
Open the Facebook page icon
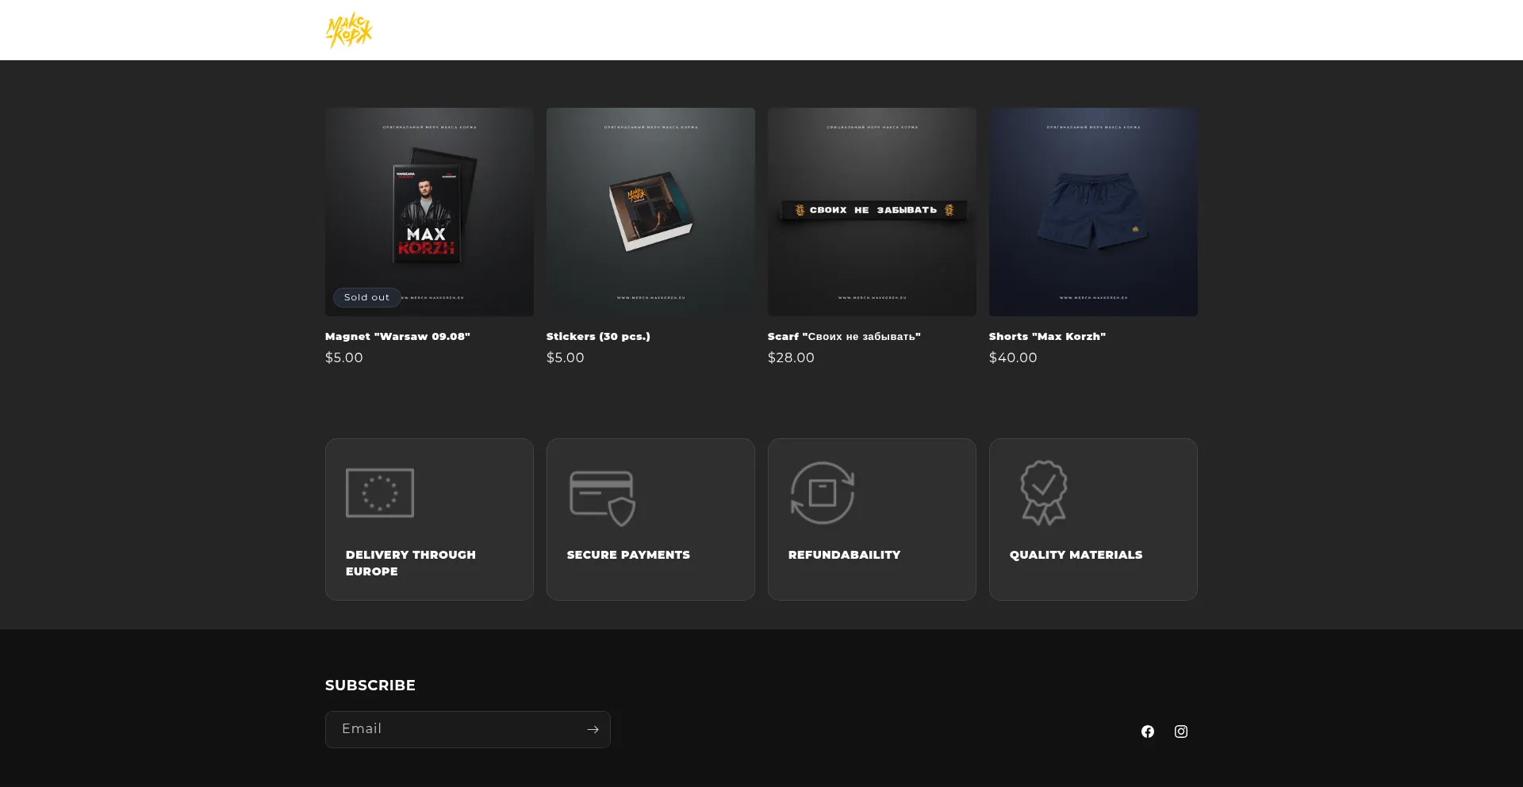tap(1148, 732)
